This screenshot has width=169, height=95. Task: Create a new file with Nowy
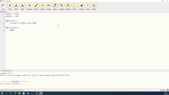[x=10, y=6]
